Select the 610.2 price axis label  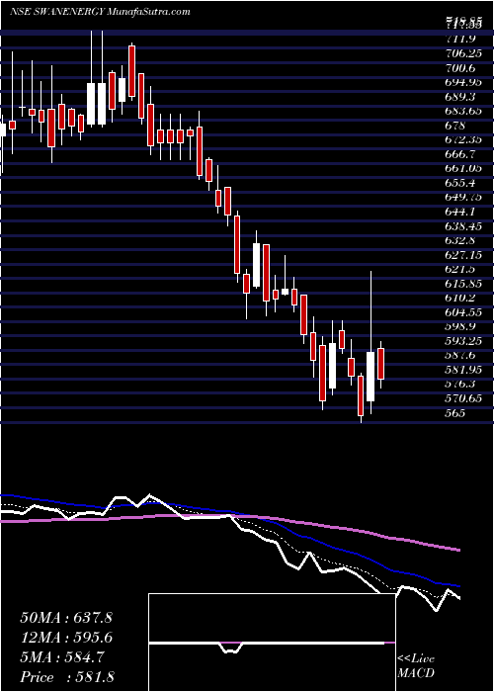[x=462, y=298]
